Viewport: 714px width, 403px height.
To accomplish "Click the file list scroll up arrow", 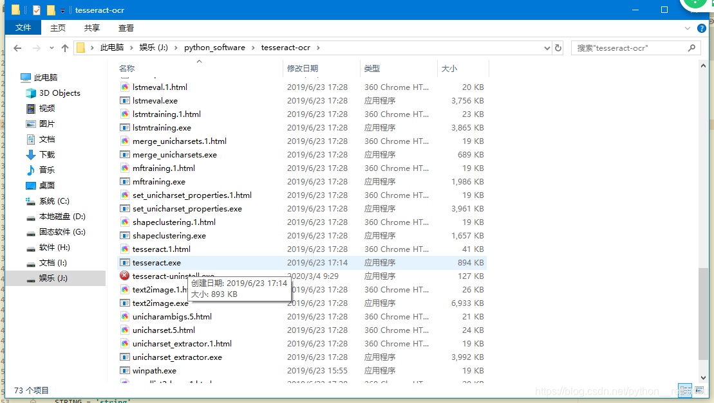I will [x=703, y=66].
